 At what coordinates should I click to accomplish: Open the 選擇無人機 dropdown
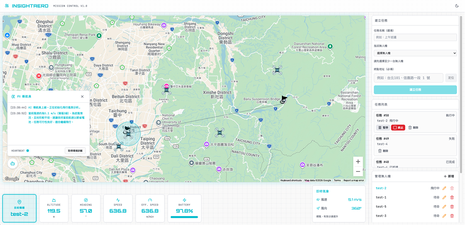click(415, 53)
